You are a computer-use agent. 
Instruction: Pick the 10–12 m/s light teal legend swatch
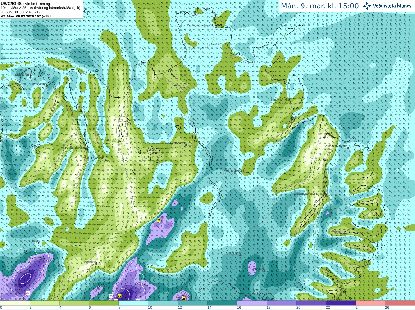(163, 303)
